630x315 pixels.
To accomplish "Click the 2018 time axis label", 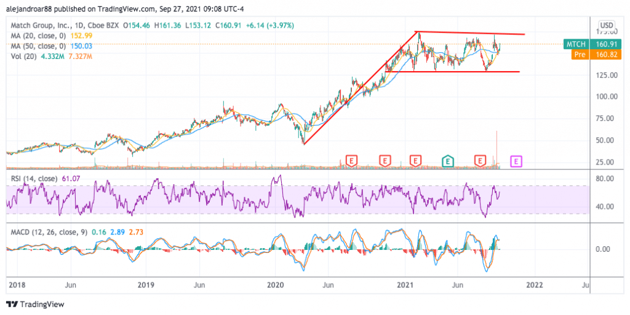I will 17,285.
